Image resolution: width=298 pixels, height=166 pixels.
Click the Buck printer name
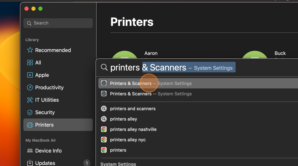[x=280, y=53]
